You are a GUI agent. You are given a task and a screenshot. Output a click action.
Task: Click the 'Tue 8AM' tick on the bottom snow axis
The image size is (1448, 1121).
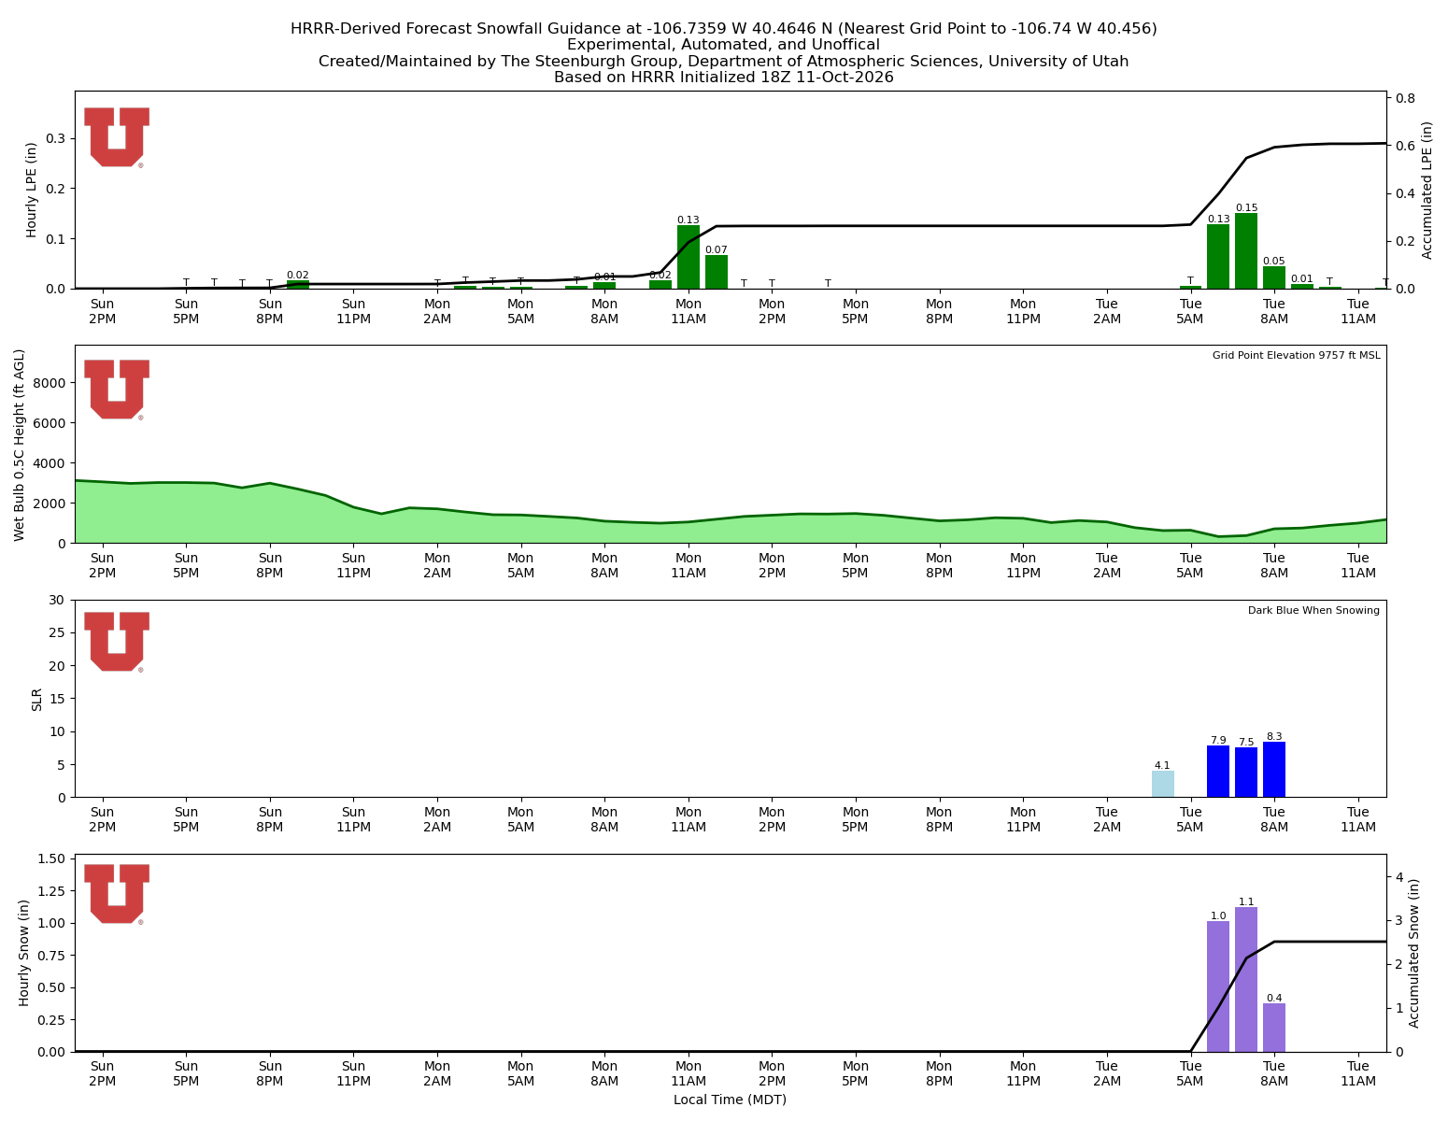click(x=1274, y=1073)
